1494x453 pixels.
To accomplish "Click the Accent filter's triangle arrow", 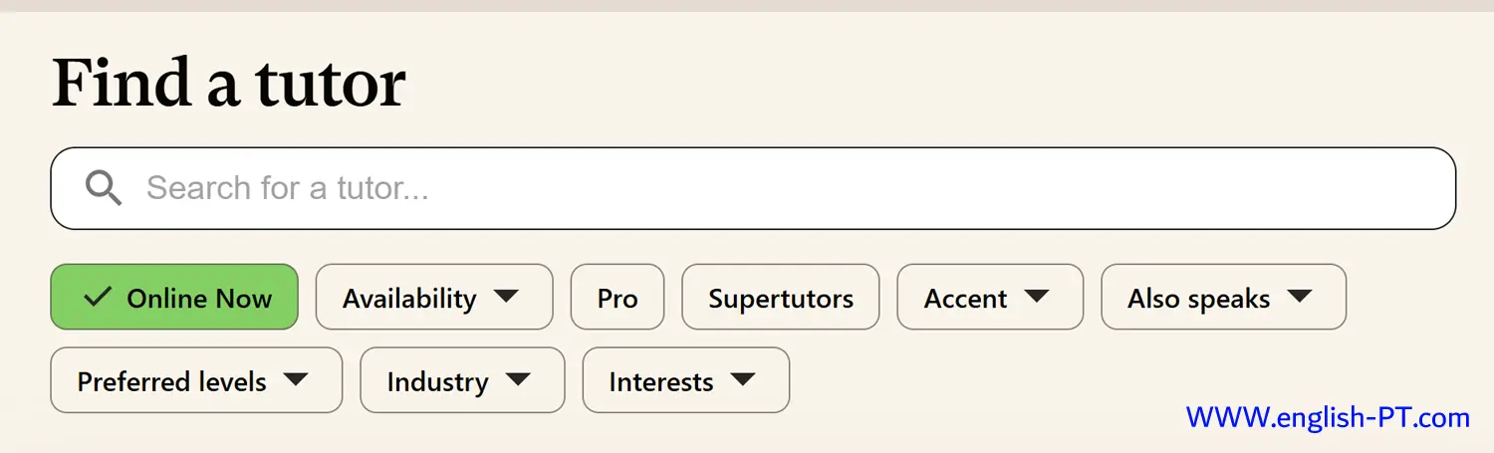I will [x=1037, y=297].
